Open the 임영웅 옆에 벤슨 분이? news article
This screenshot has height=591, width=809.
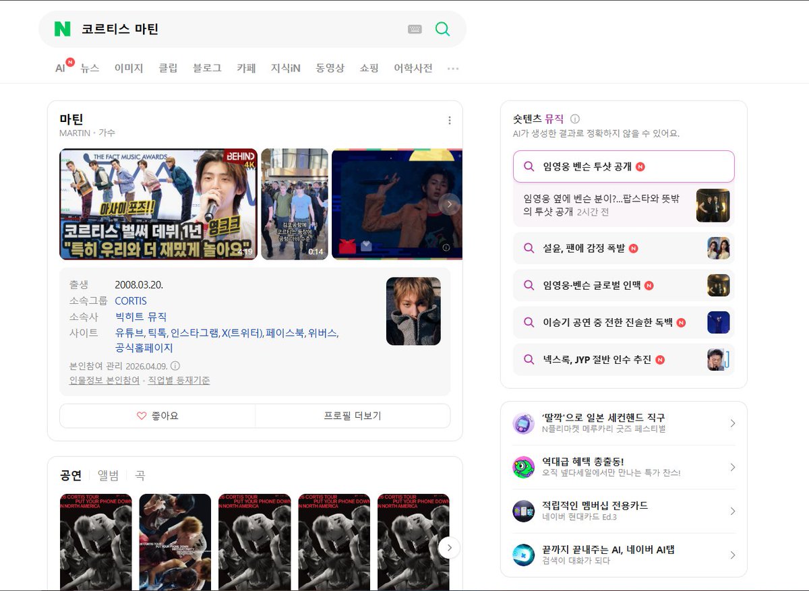603,206
